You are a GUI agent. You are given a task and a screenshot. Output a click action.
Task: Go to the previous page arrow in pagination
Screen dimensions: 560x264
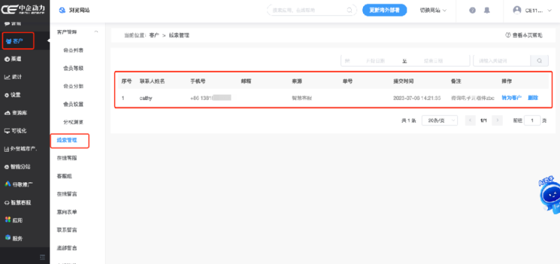[471, 120]
